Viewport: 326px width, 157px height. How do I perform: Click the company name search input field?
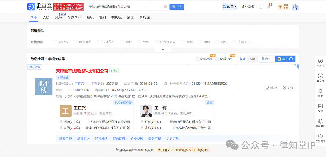tap(125, 7)
